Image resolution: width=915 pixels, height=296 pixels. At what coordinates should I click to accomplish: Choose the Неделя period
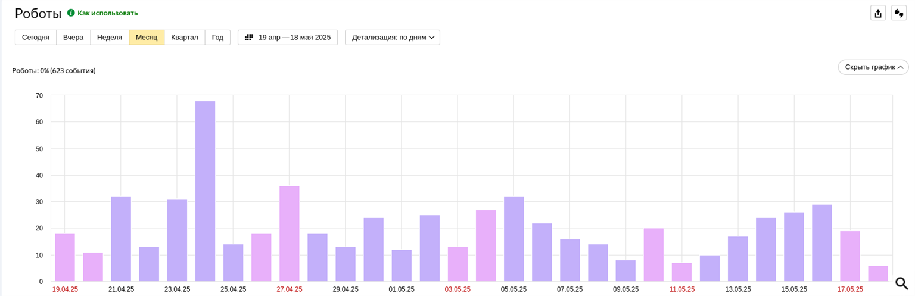tap(110, 38)
